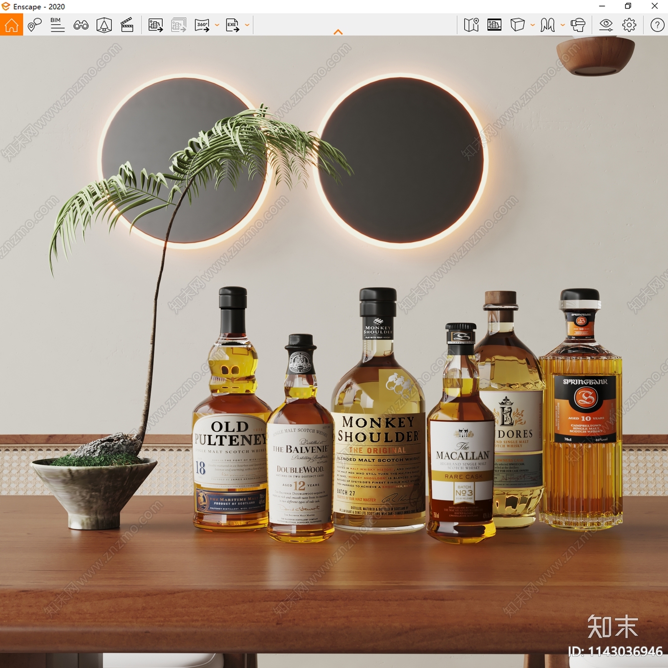Open the map with pin icon

coord(471,25)
